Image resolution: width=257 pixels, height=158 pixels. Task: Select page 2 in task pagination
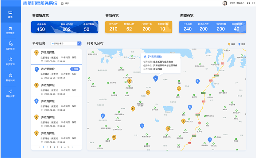47,147
